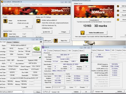
Task: Click the Project file icon beside Name
Action: click(x=5, y=21)
